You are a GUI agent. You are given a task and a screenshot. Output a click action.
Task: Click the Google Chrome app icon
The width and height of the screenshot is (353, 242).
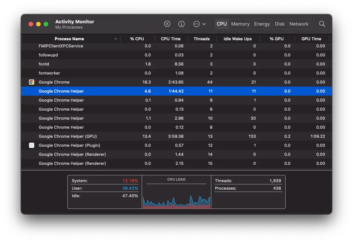pos(32,82)
